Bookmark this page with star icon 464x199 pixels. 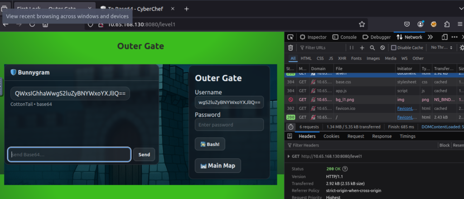click(362, 24)
